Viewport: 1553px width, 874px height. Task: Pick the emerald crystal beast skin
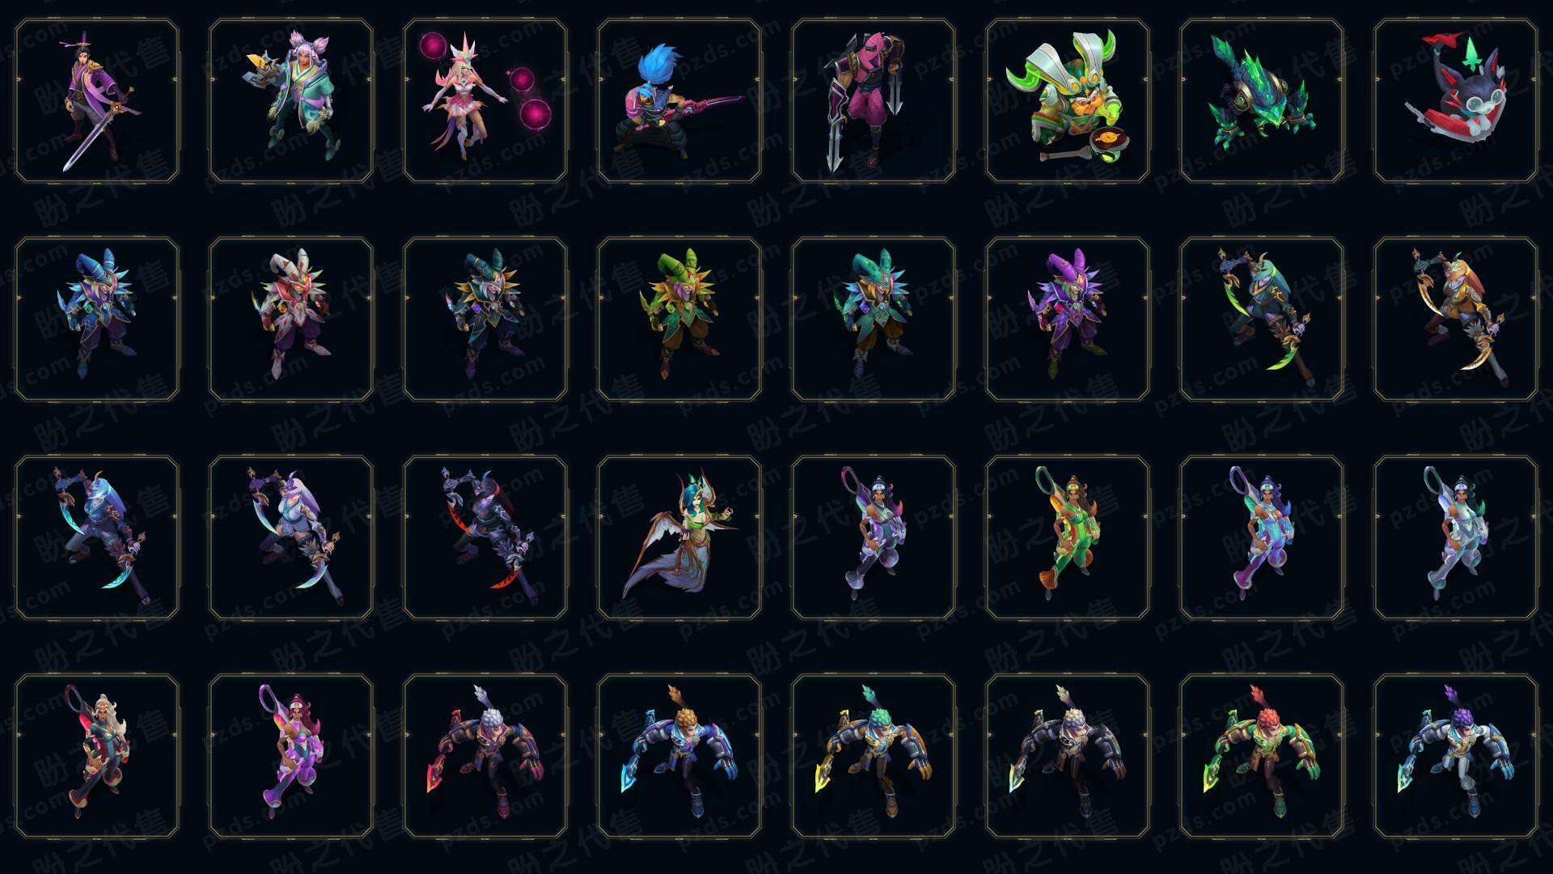[x=1262, y=101]
